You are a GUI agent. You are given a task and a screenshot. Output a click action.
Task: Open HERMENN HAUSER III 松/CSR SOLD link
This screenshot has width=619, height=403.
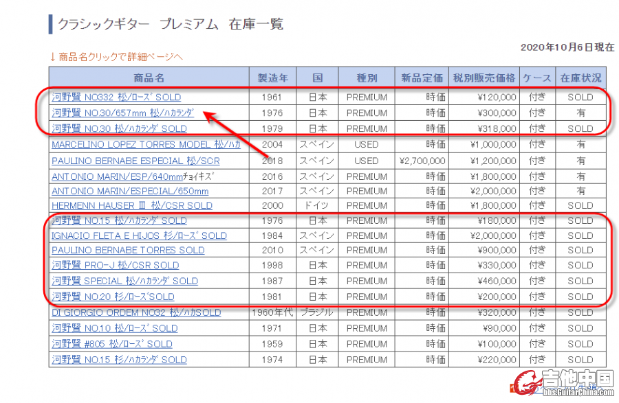point(132,206)
